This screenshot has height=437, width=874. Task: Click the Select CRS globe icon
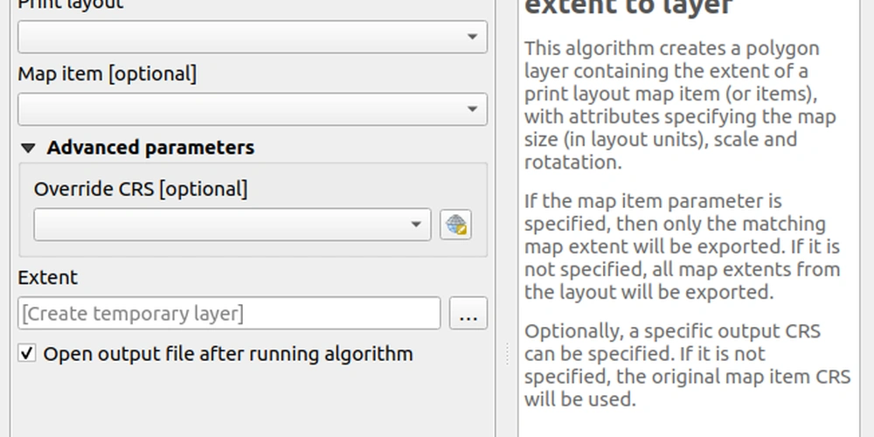point(455,225)
